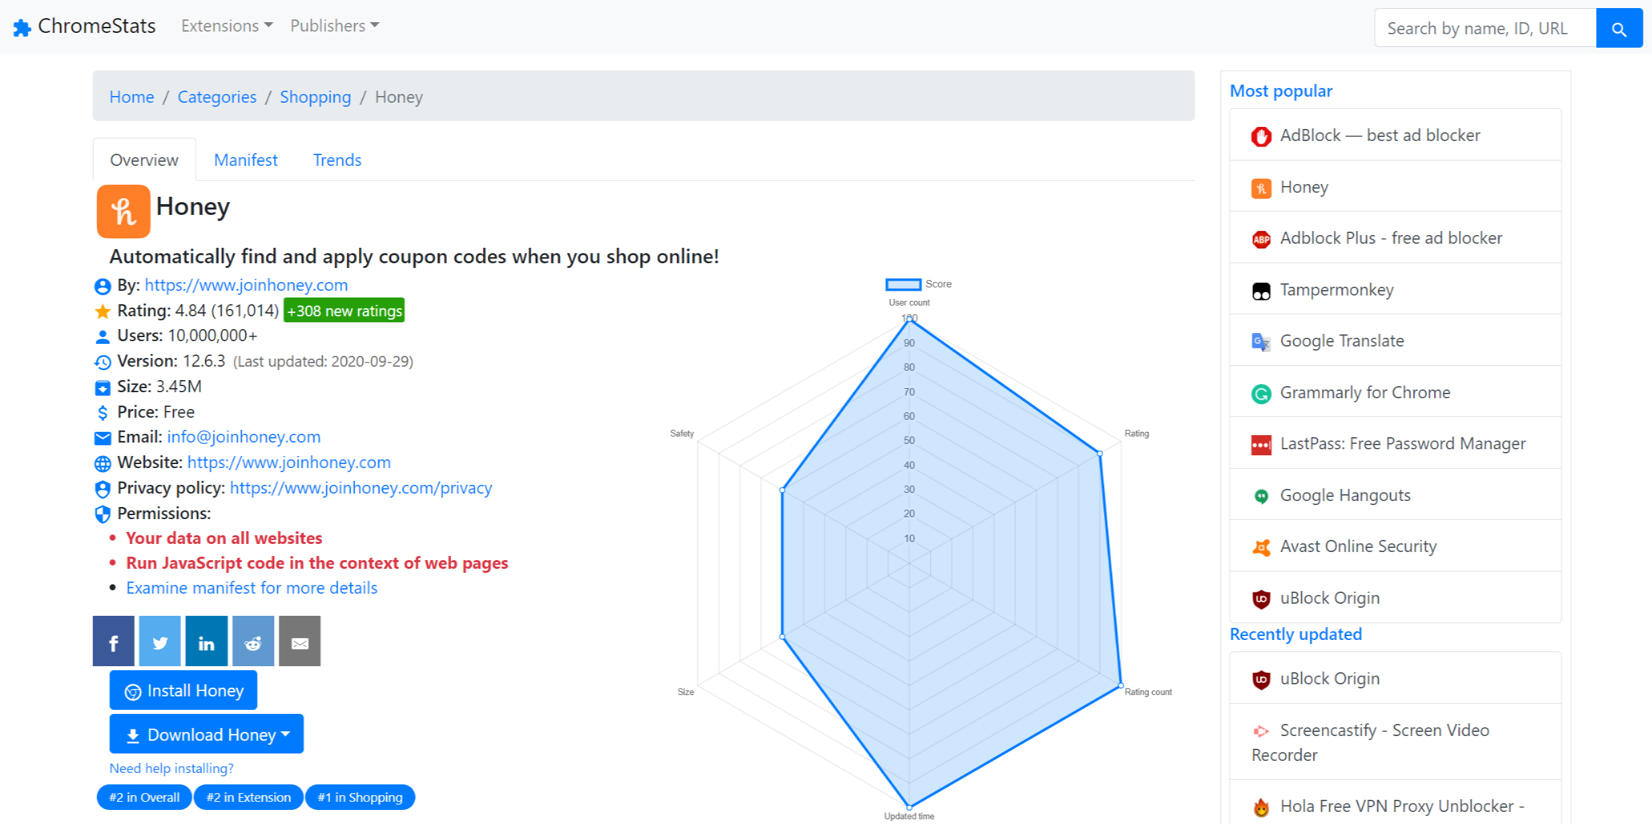Share Honey on Facebook
1652x824 pixels.
tap(113, 641)
